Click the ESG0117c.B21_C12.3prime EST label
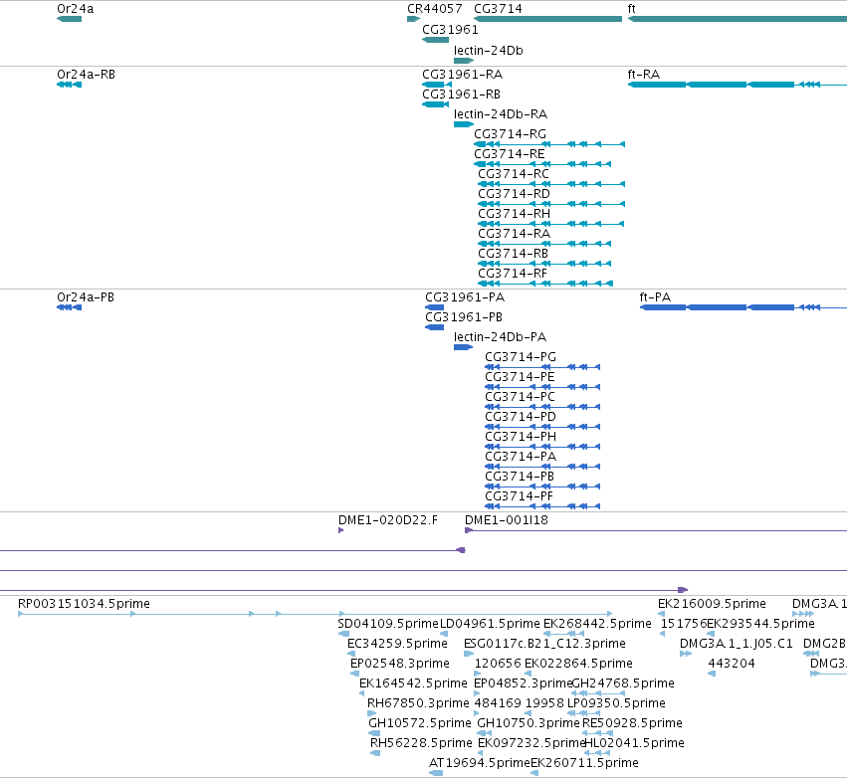The height and width of the screenshot is (778, 847). coord(544,644)
